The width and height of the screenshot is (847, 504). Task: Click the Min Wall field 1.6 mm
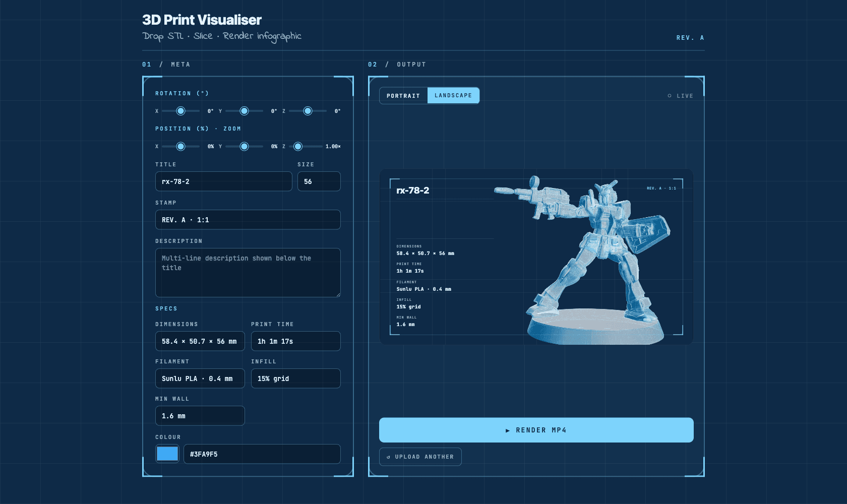(x=200, y=416)
